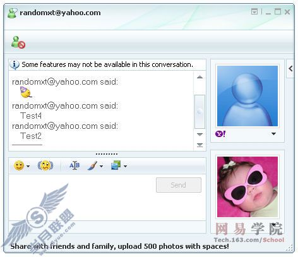Viewport: 298px width, 257px height.
Task: Open the 'upload 500 photos with spaces' link
Action: (x=119, y=246)
